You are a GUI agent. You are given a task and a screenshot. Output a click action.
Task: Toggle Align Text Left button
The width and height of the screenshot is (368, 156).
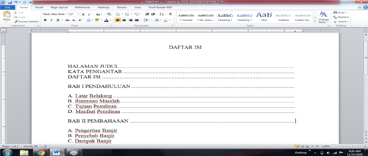(118, 20)
